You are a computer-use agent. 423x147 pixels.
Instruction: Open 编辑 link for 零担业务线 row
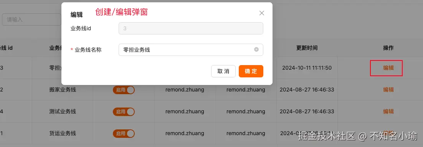[x=388, y=68]
